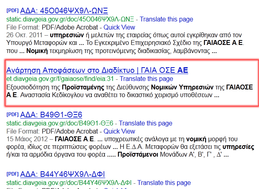This screenshot has height=189, width=259.
Task: Click the [PDF] tag beside ΑΔΑ: 45Ο046ΨΧ9Λ-ΩΝΞ
Action: 13,11
